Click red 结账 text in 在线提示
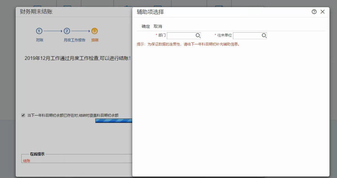 [27, 161]
